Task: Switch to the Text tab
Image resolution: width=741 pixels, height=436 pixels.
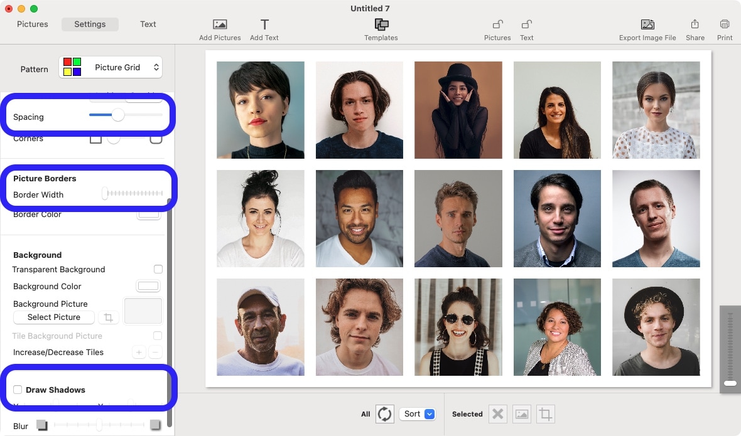Action: pyautogui.click(x=148, y=24)
